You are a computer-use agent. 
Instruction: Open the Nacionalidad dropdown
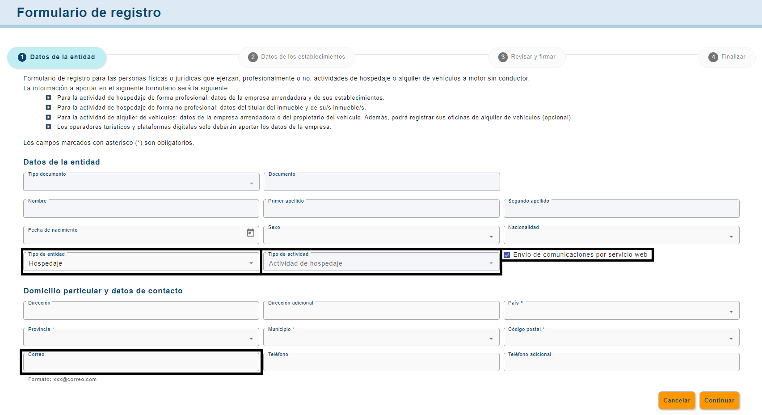(621, 235)
